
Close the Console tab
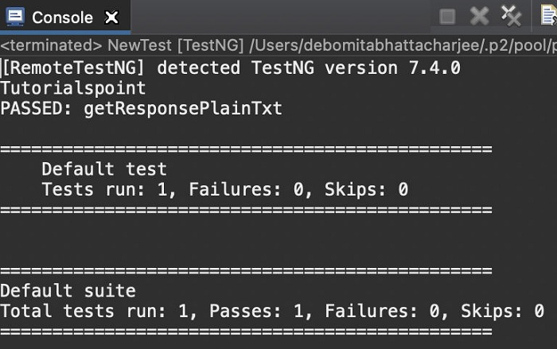click(x=112, y=17)
